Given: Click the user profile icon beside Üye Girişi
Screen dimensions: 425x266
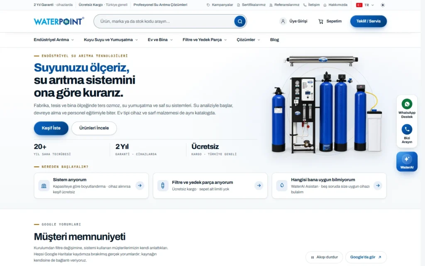Looking at the screenshot, I should 283,21.
